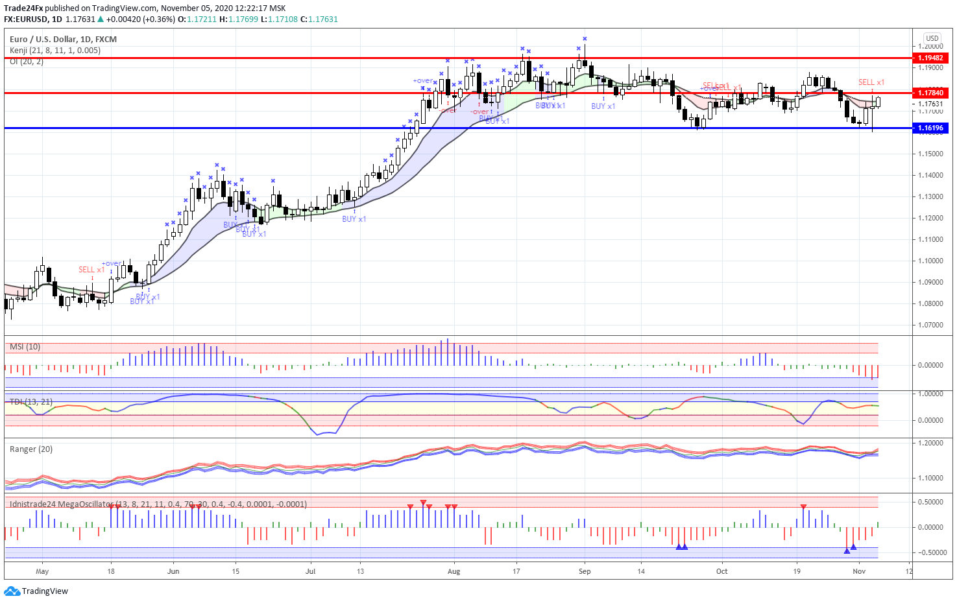Click the C:1.17631 close value in header
This screenshot has height=603, width=957.
[x=319, y=19]
